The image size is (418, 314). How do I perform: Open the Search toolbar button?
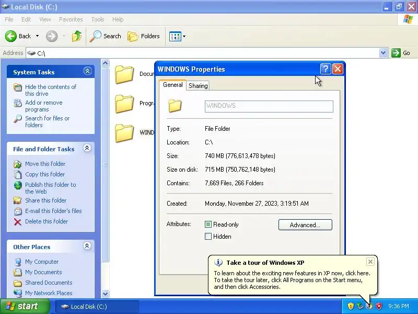coord(106,36)
